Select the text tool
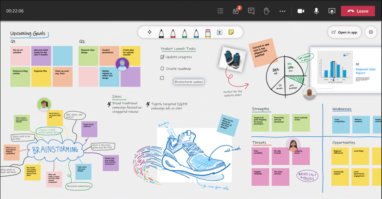The image size is (382, 199). (219, 32)
